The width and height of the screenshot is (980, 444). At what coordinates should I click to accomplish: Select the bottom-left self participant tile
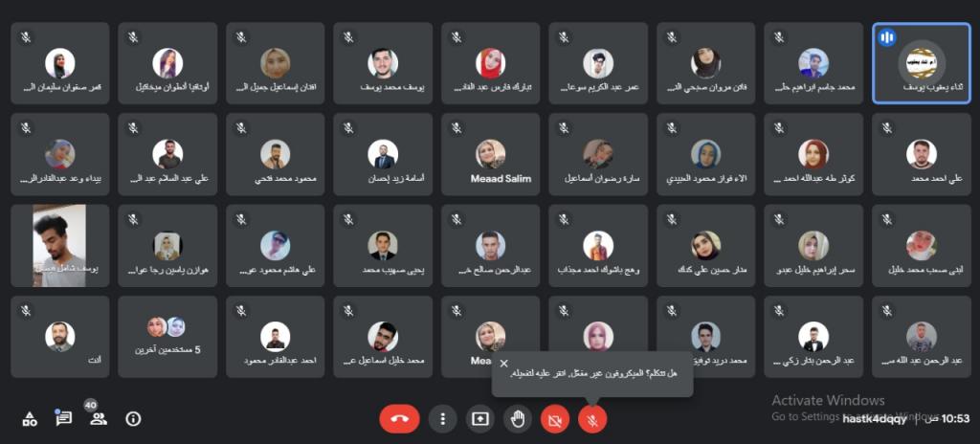(x=60, y=337)
